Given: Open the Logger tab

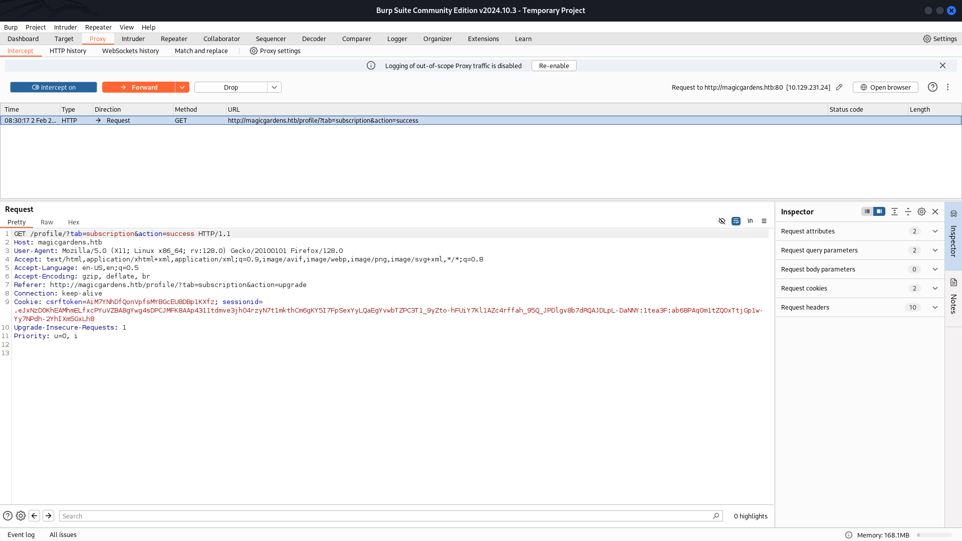Looking at the screenshot, I should pyautogui.click(x=397, y=39).
